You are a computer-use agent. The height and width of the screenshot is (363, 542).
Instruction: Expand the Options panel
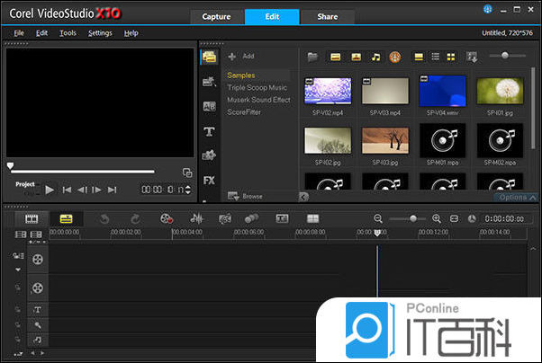(514, 197)
